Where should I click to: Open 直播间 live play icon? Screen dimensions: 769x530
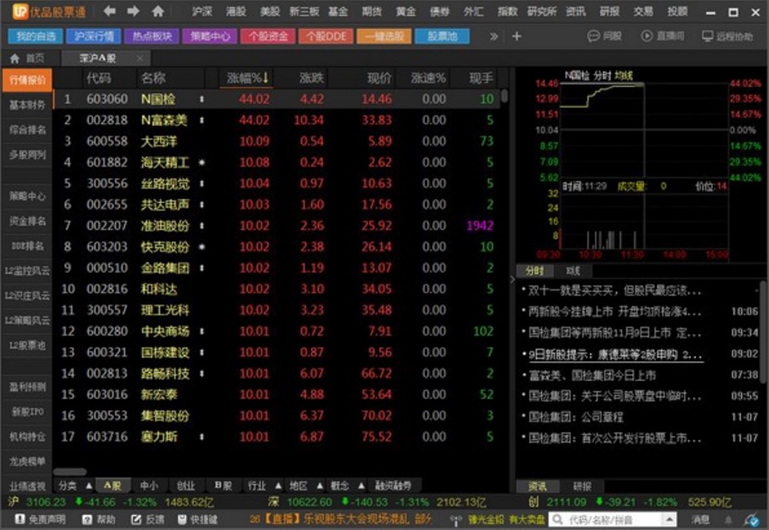pyautogui.click(x=662, y=37)
